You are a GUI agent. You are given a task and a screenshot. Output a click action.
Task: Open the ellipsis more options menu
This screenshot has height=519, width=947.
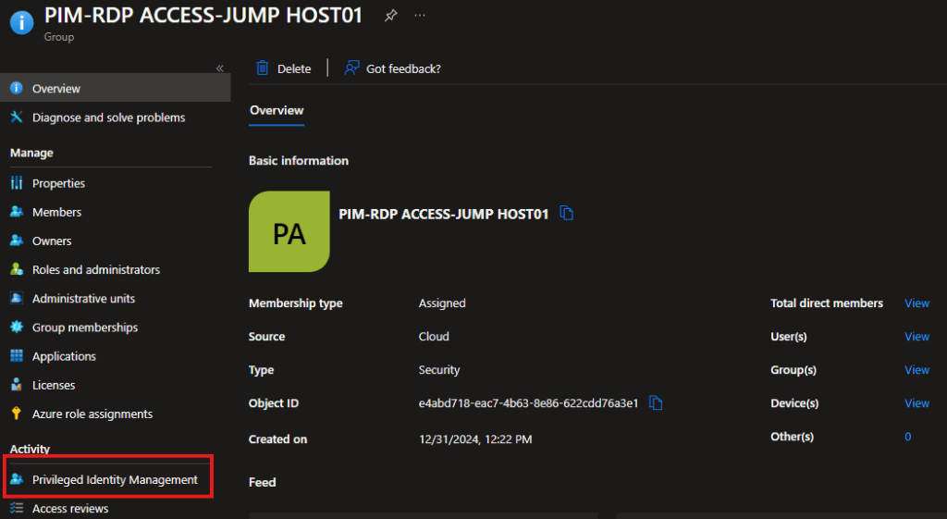[420, 16]
